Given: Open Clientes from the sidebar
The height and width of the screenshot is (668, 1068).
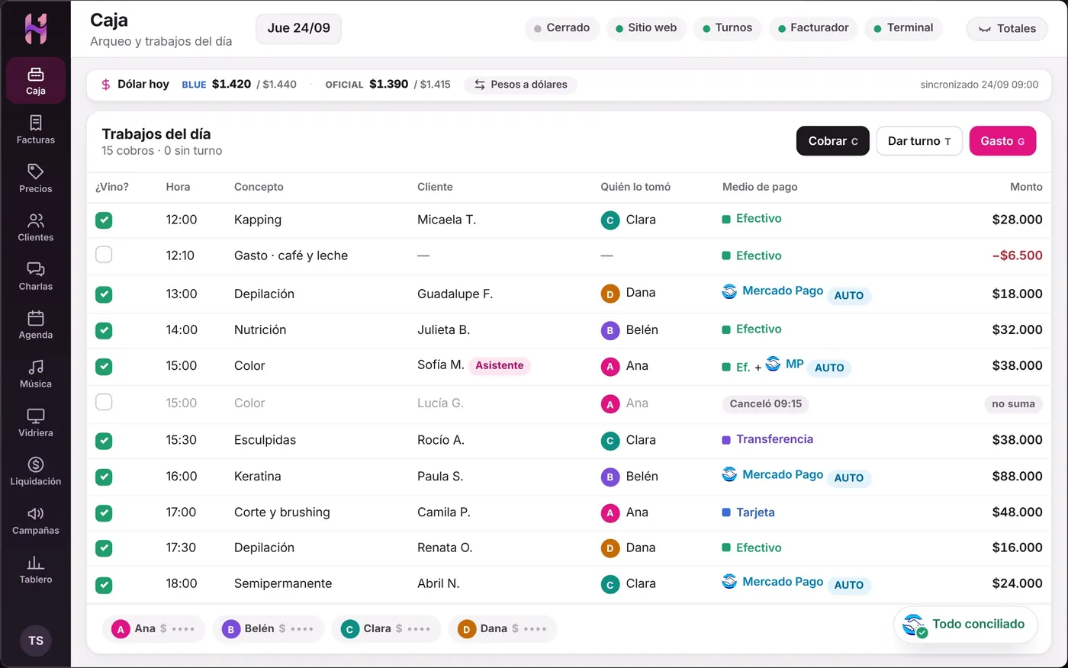Looking at the screenshot, I should tap(36, 227).
